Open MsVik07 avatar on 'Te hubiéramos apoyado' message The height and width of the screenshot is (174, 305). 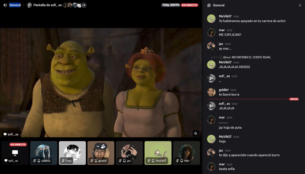point(211,19)
